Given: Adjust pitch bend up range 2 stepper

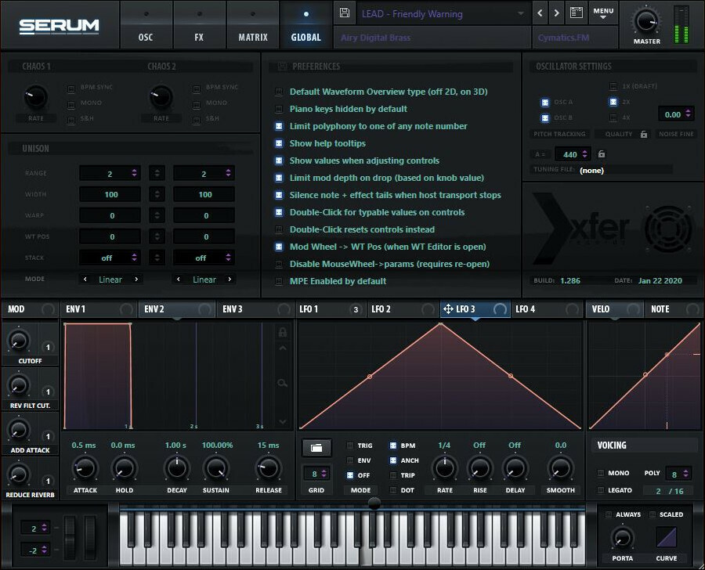Looking at the screenshot, I should (44, 528).
